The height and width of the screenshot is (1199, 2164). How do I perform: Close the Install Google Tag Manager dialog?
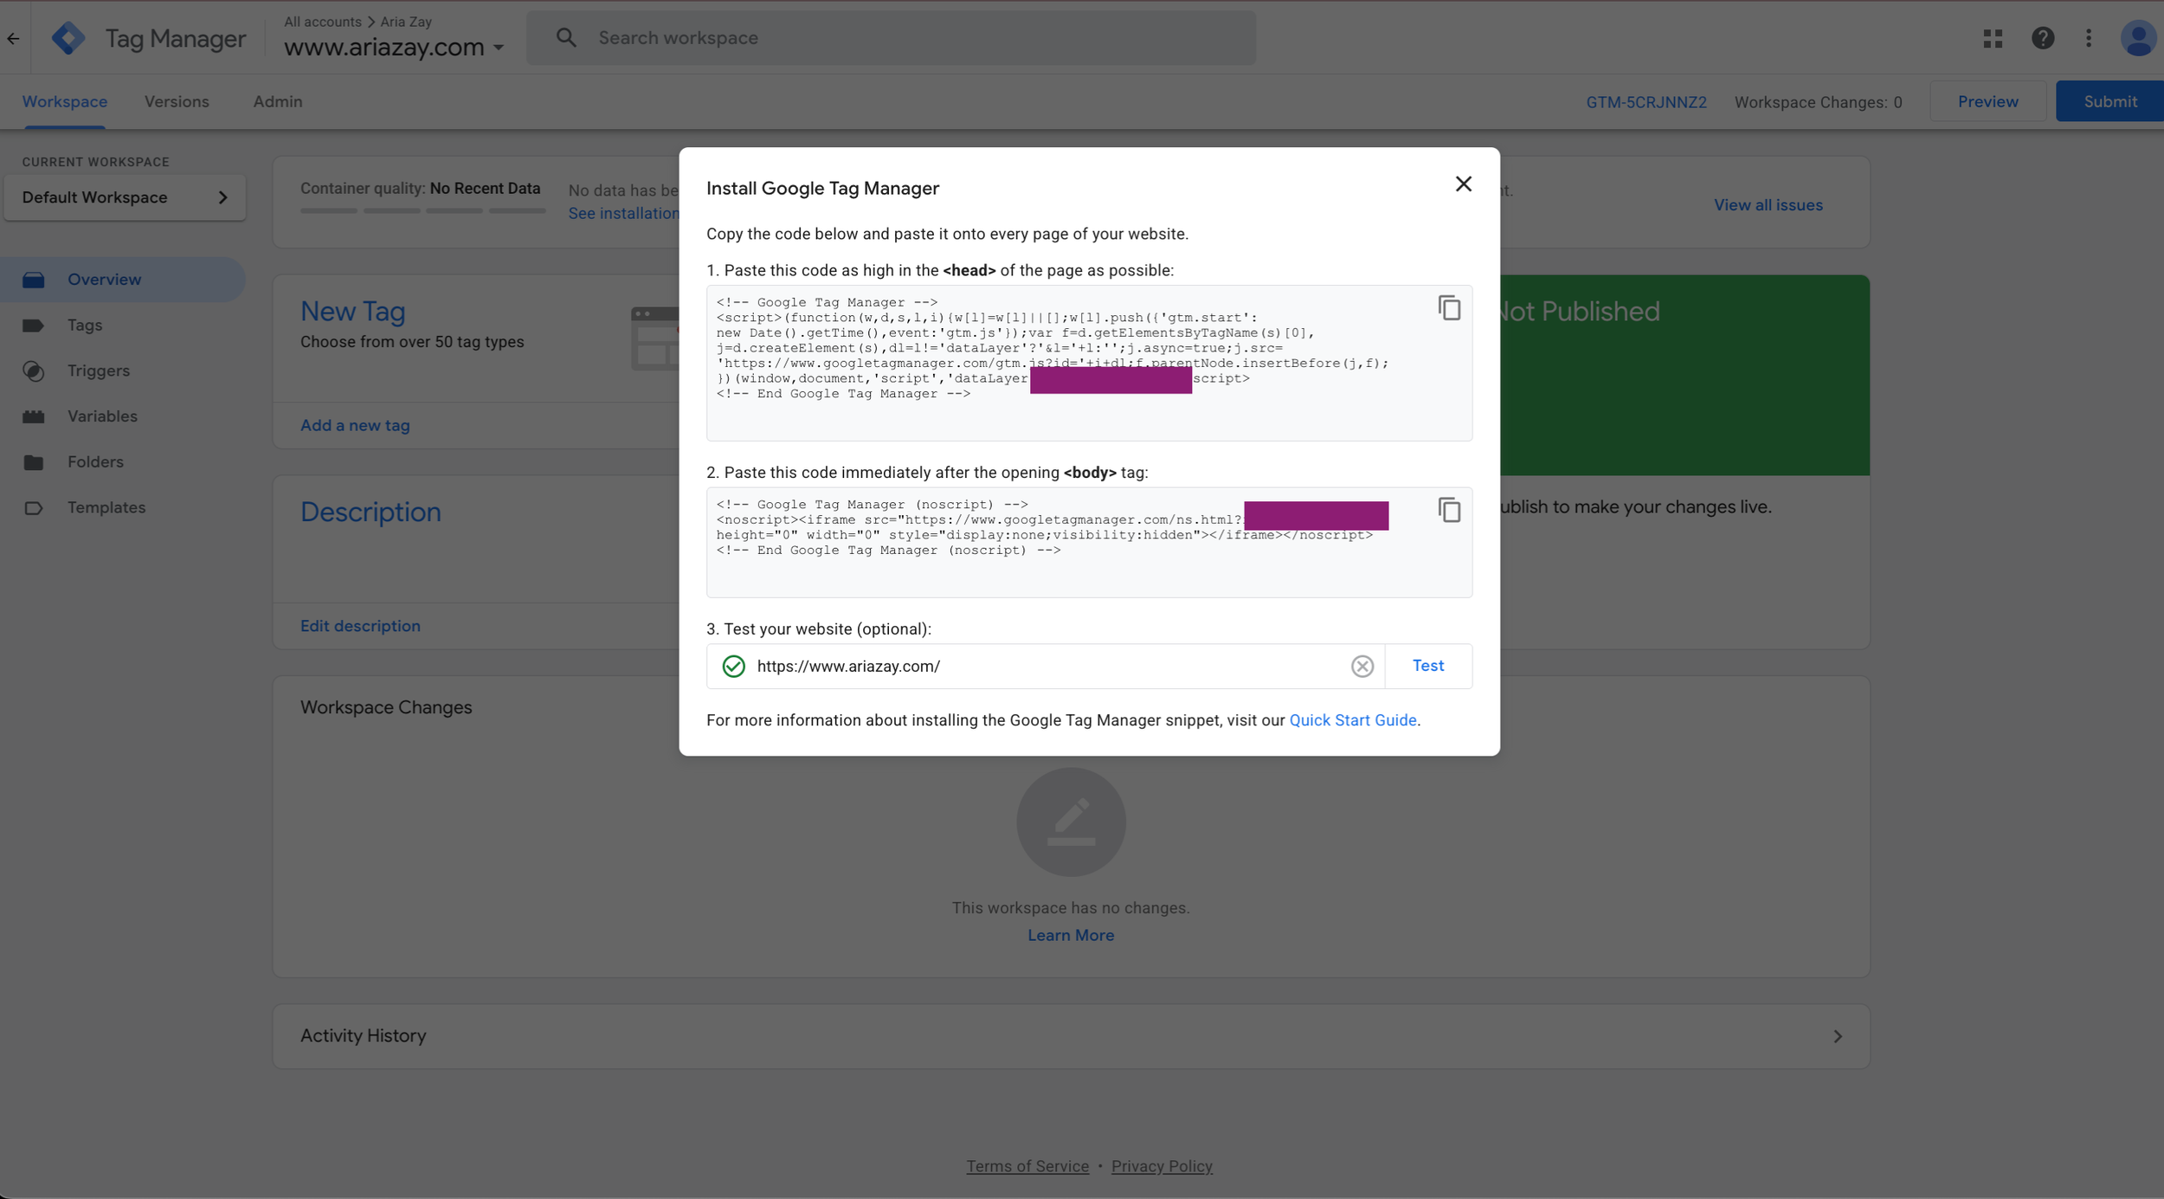pyautogui.click(x=1463, y=184)
